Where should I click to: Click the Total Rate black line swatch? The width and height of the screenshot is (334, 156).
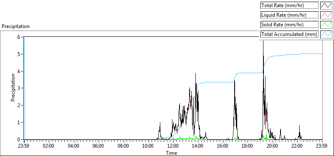(326, 5)
